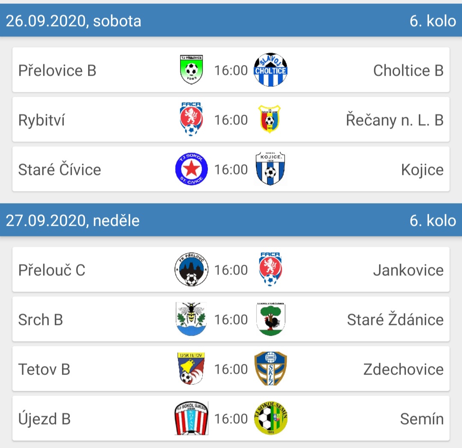Image resolution: width=462 pixels, height=448 pixels.
Task: Click the Srch B wasp emblem
Action: click(191, 319)
